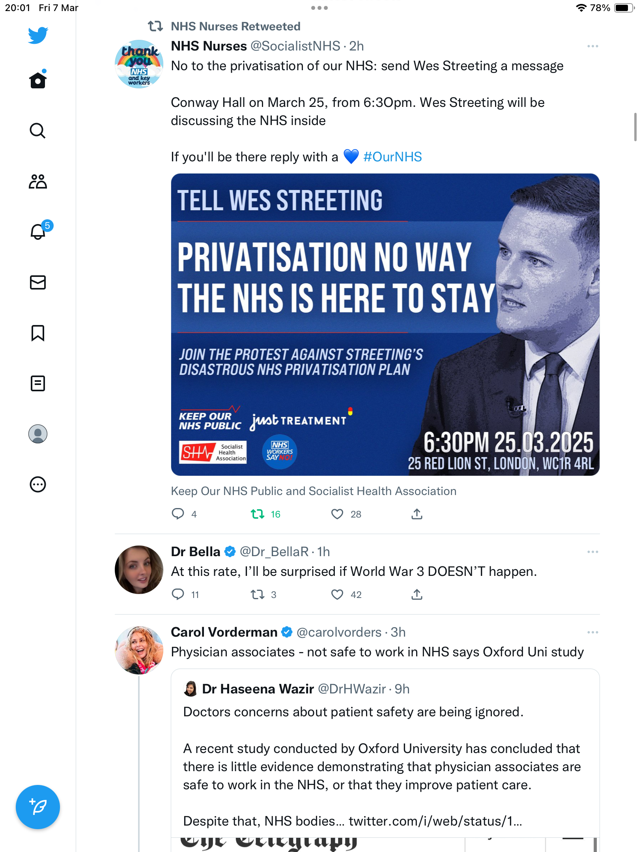The image size is (639, 852).
Task: Open the Communities people icon
Action: click(38, 181)
